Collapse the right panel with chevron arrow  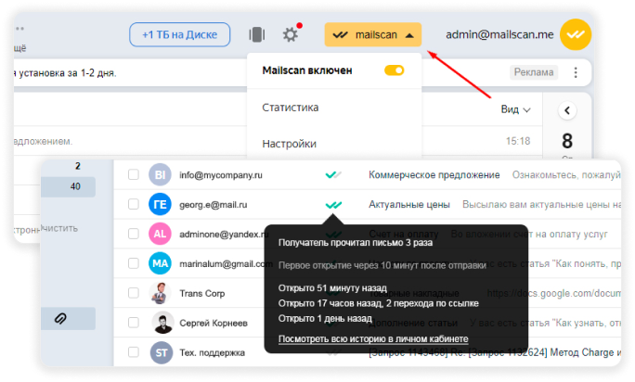pyautogui.click(x=568, y=110)
